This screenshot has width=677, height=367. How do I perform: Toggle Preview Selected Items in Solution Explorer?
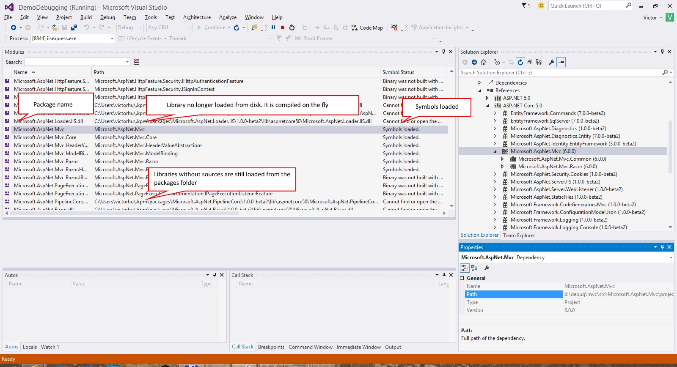561,62
